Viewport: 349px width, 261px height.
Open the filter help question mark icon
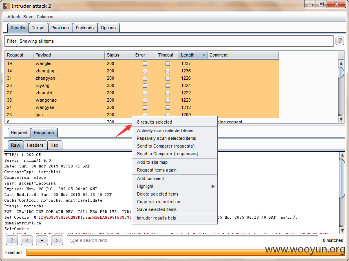(340, 41)
